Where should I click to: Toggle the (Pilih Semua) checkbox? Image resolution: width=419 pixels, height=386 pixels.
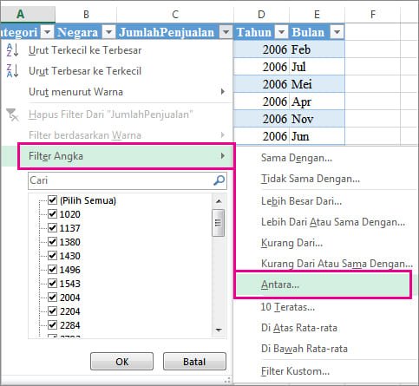click(x=52, y=200)
